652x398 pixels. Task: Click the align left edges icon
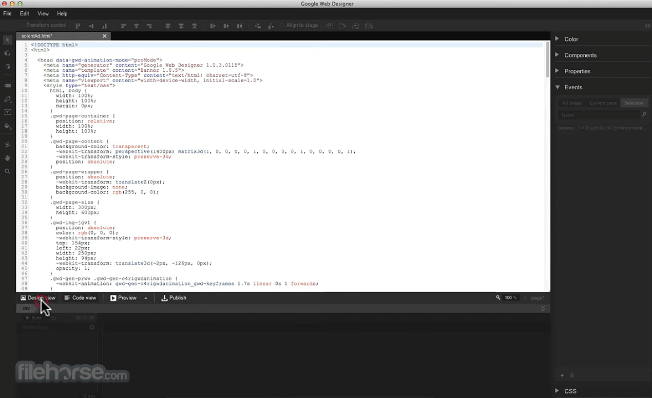coord(123,26)
